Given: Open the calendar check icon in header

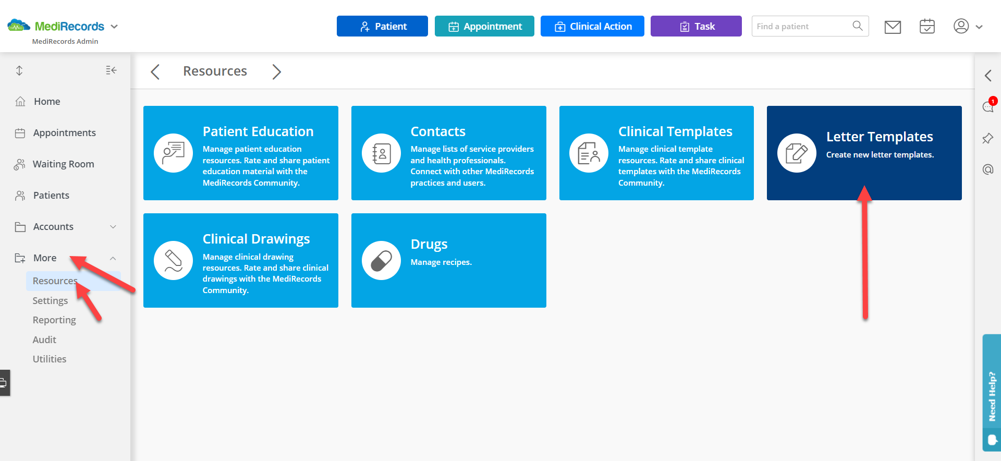Looking at the screenshot, I should (927, 26).
